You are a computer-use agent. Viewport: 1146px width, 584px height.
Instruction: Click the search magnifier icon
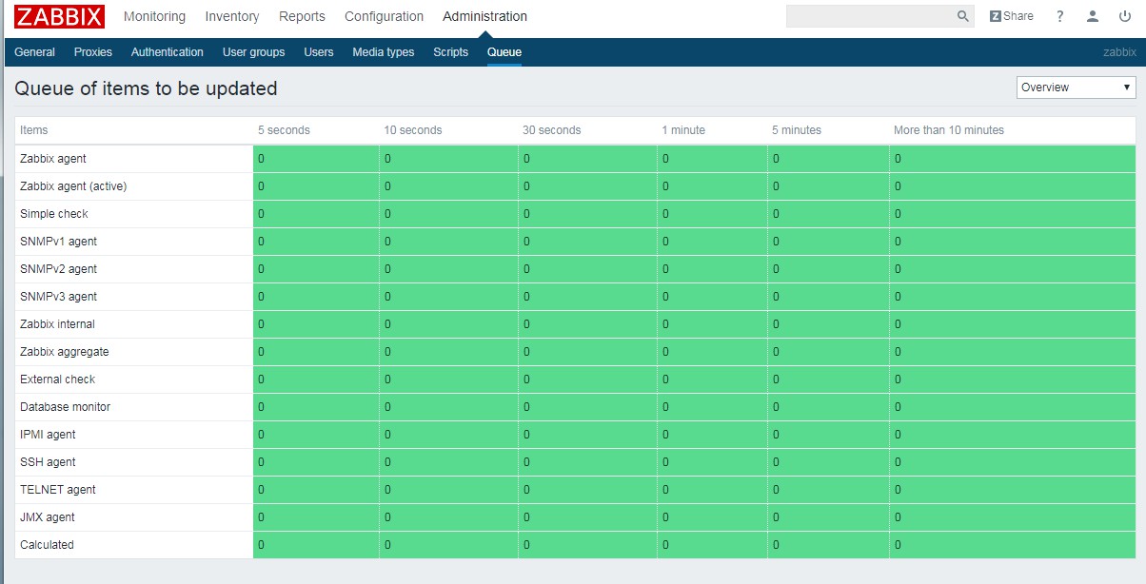click(x=962, y=16)
